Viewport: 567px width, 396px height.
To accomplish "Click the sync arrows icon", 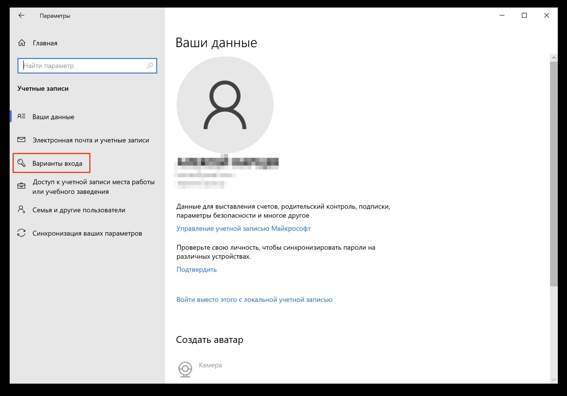I will click(x=21, y=233).
